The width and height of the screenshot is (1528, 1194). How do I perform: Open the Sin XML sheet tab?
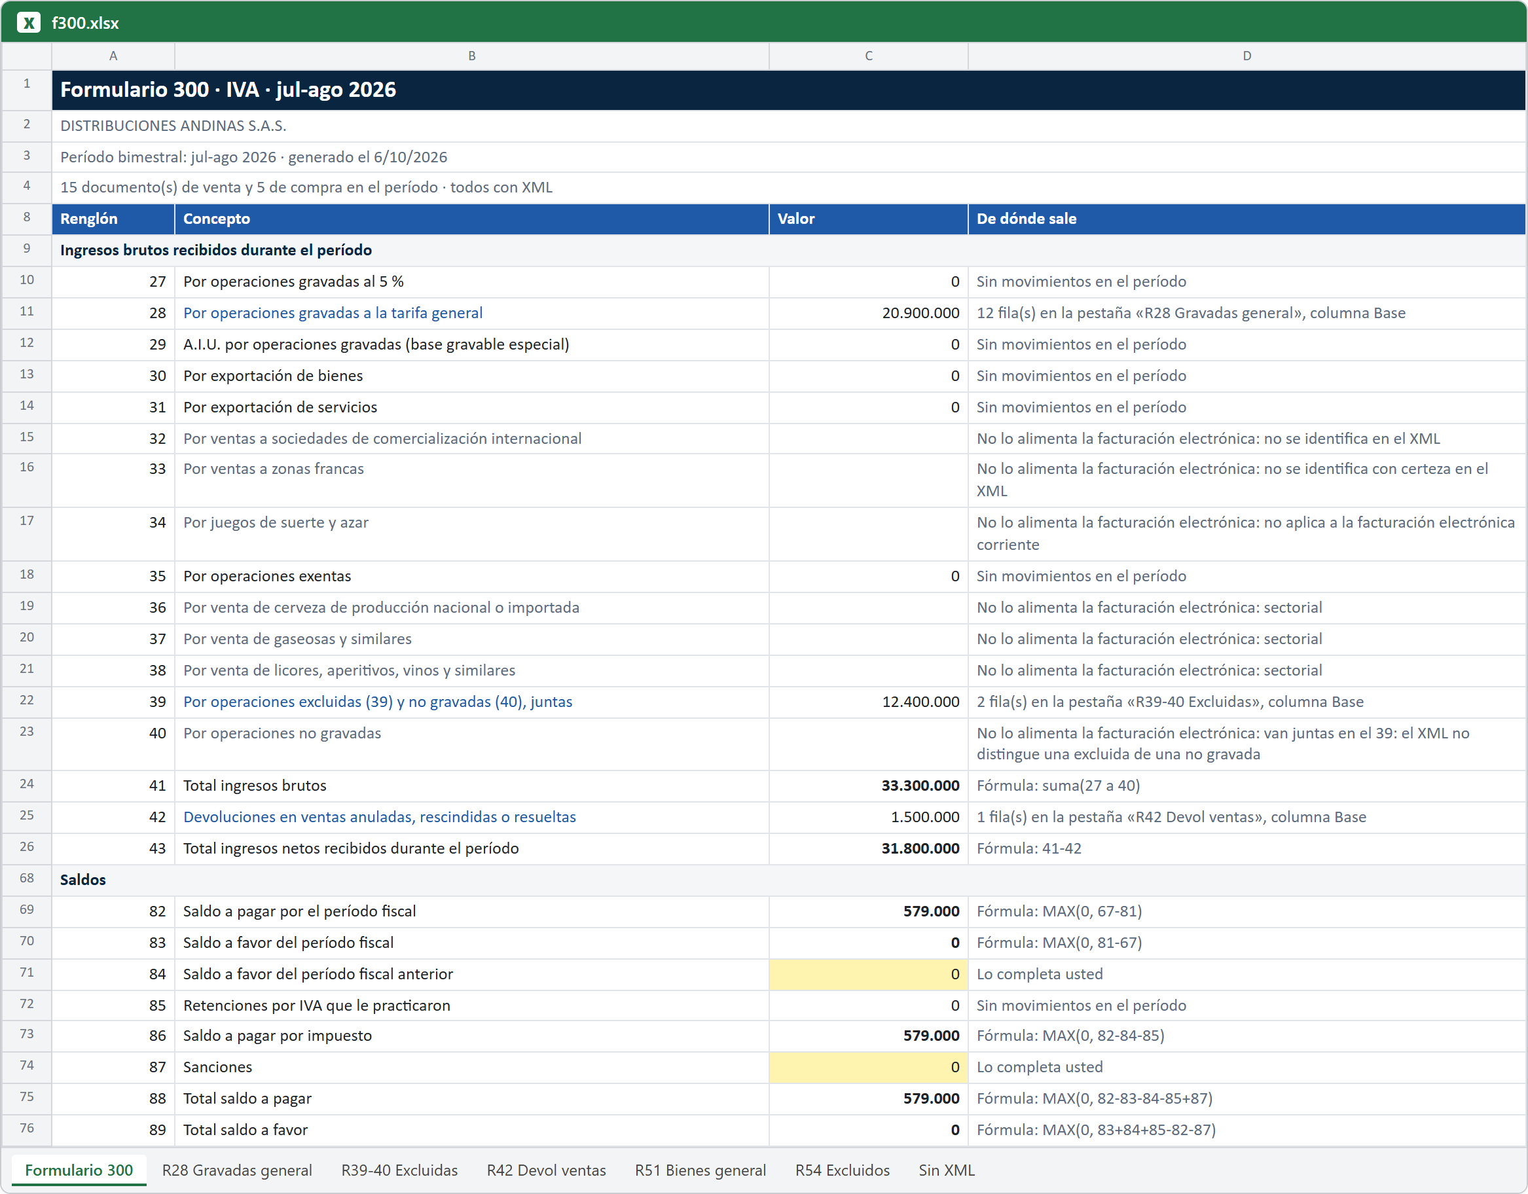pos(947,1170)
